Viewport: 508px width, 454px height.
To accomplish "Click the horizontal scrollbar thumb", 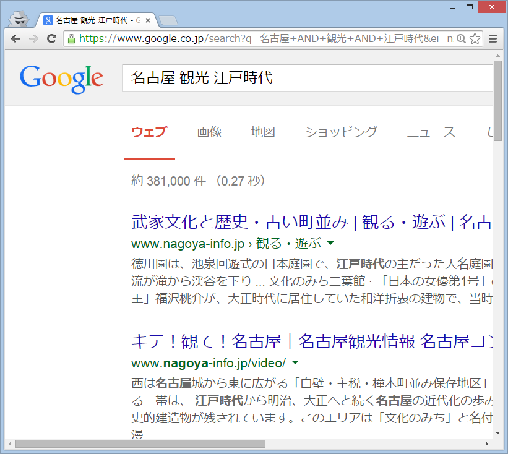I will click(140, 443).
